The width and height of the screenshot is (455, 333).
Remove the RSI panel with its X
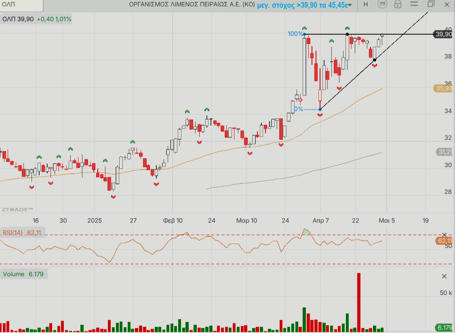[444, 234]
